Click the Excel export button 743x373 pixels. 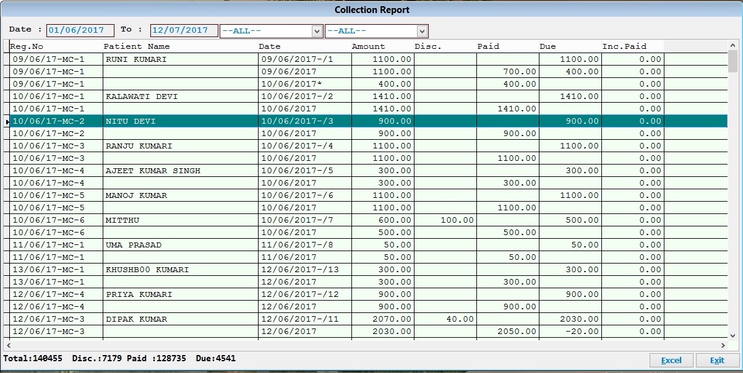pos(671,360)
